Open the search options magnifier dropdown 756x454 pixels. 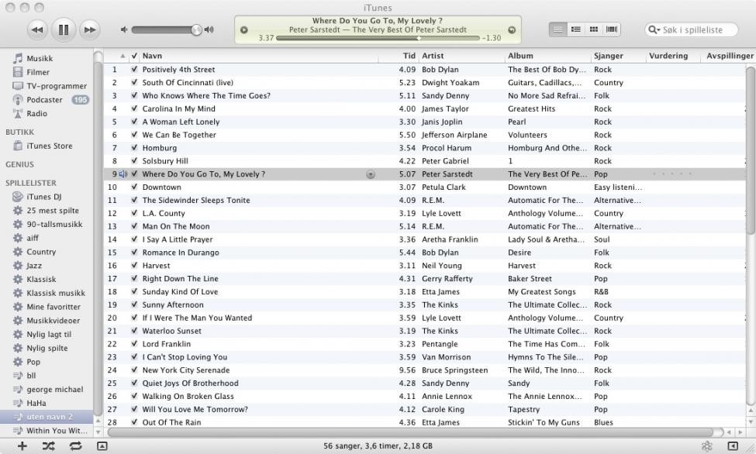[x=654, y=30]
